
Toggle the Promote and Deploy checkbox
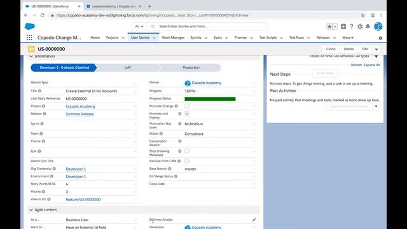[186, 114]
